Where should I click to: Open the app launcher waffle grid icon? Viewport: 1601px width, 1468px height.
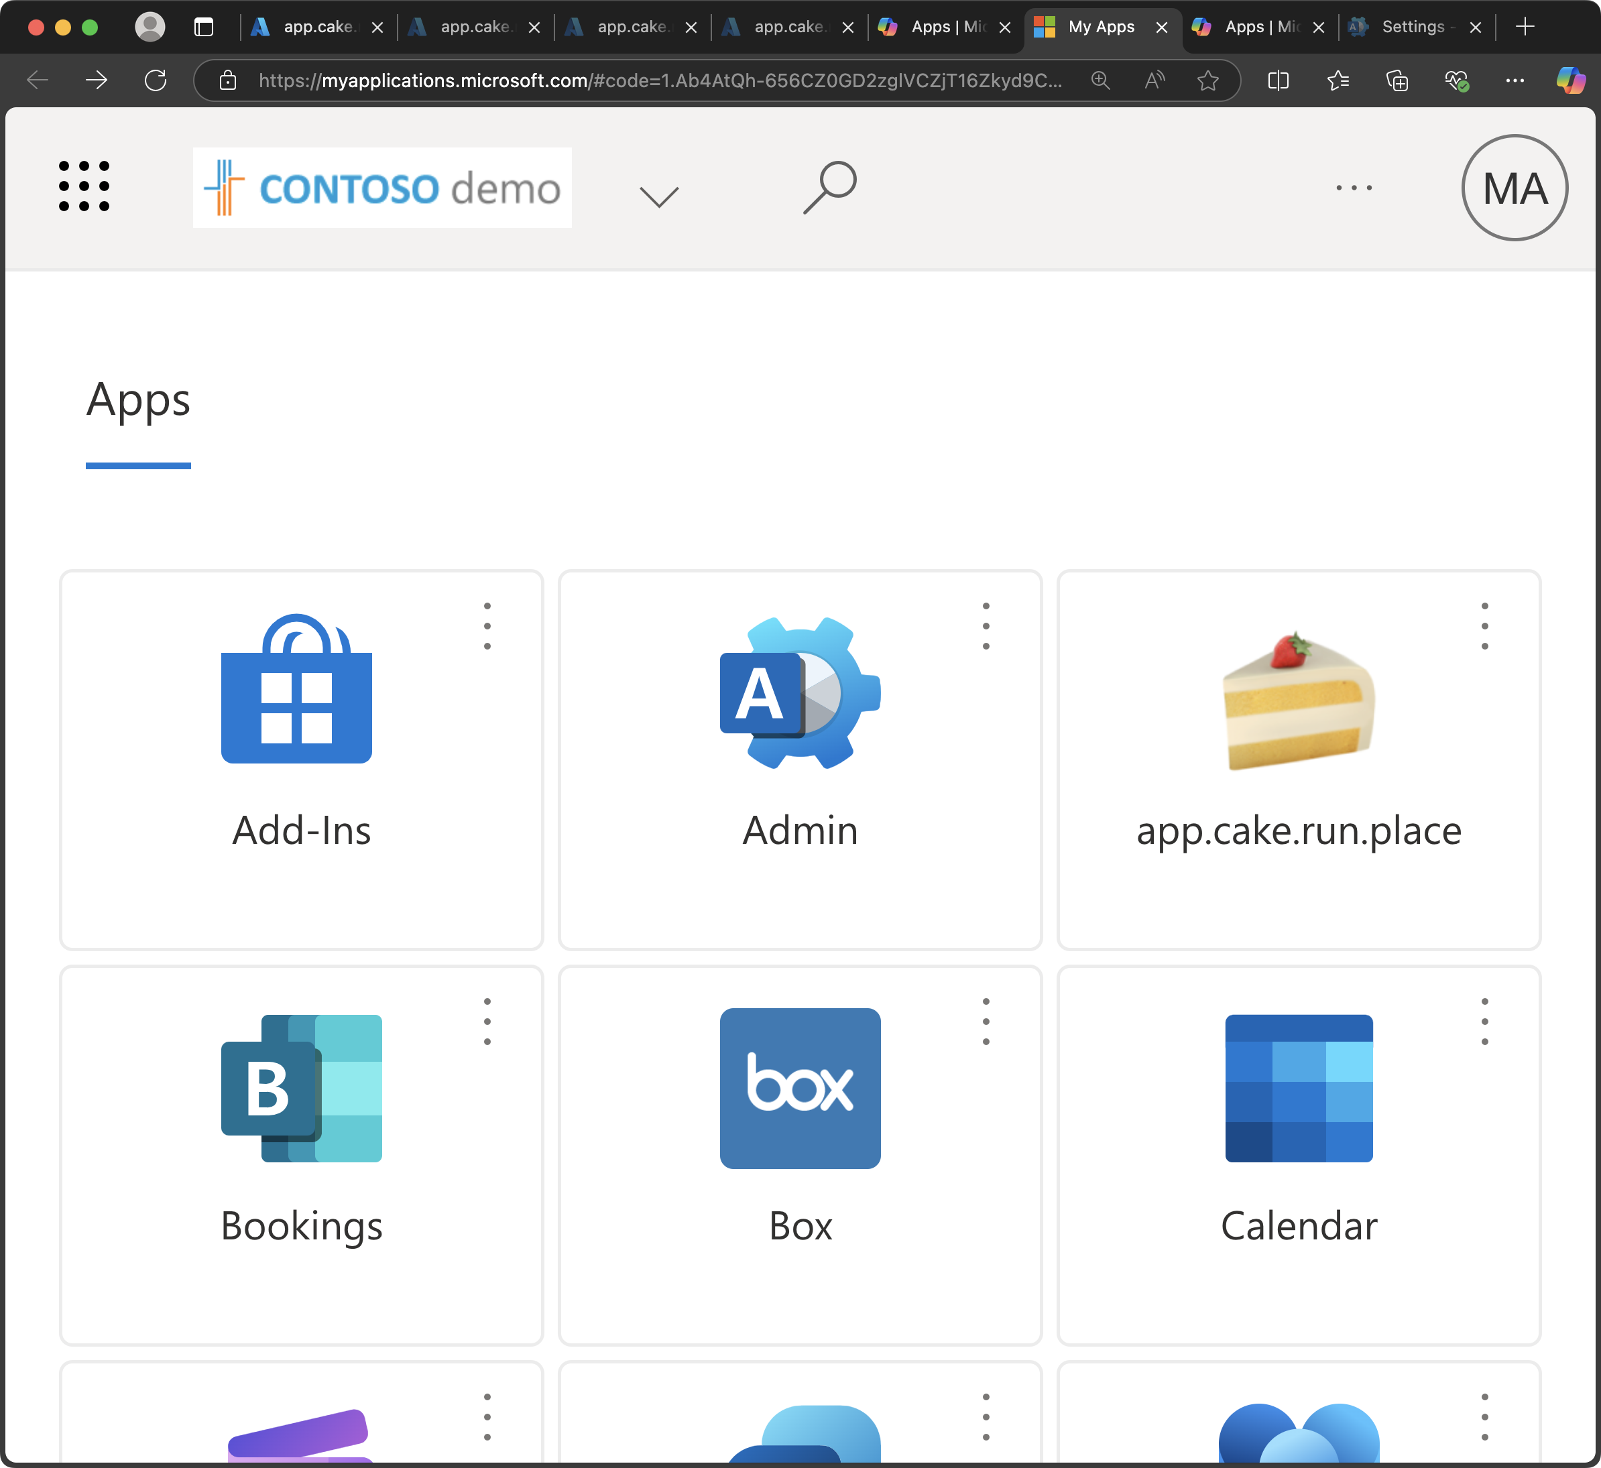click(84, 186)
